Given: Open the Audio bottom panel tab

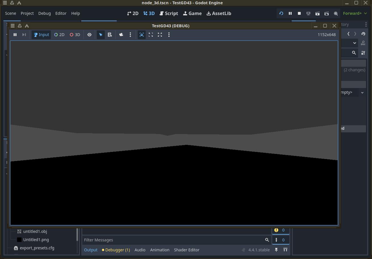Looking at the screenshot, I should [140, 250].
